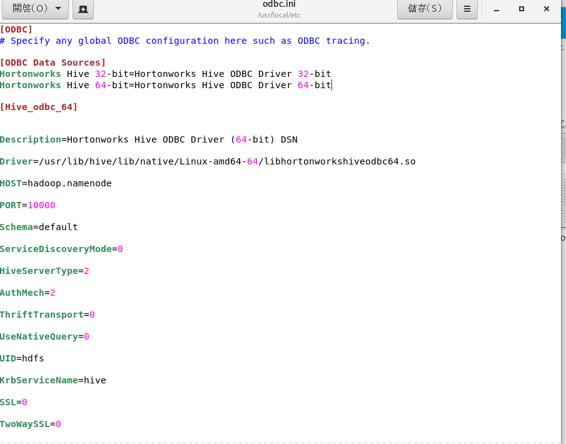Click the ThriftTransport=0 line
The image size is (566, 444).
click(x=48, y=315)
